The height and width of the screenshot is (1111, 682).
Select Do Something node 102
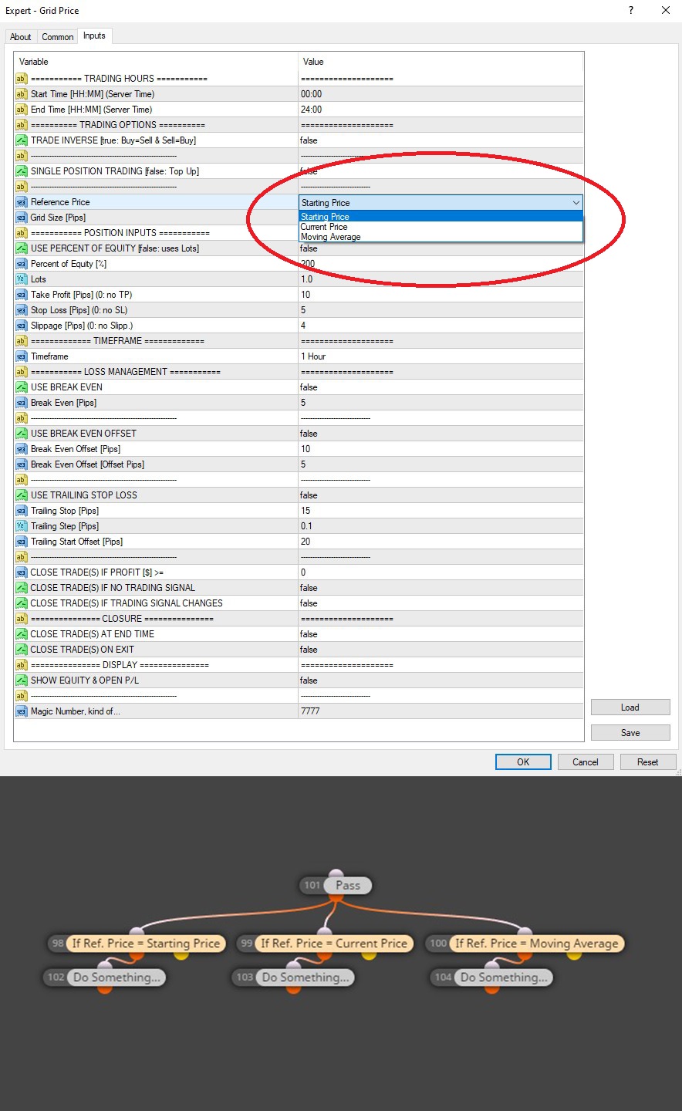tap(105, 978)
